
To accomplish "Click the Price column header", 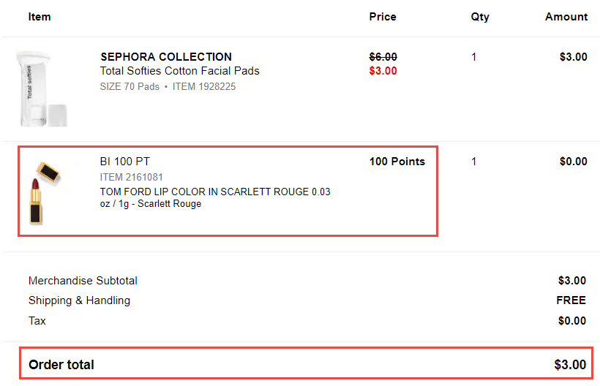I will (x=383, y=17).
